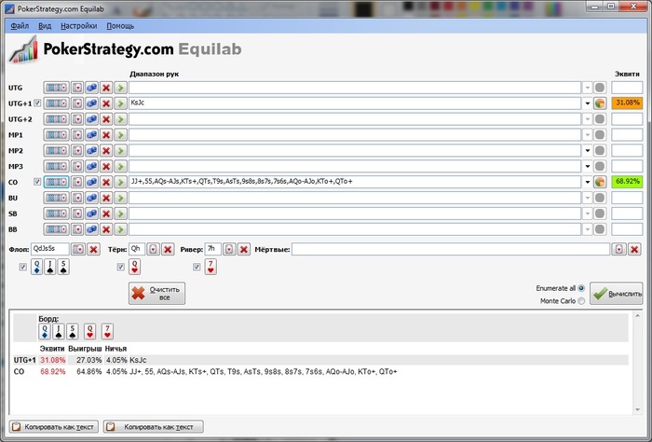The width and height of the screenshot is (652, 442).
Task: Uncheck the UTG+1 player checkbox
Action: 37,103
